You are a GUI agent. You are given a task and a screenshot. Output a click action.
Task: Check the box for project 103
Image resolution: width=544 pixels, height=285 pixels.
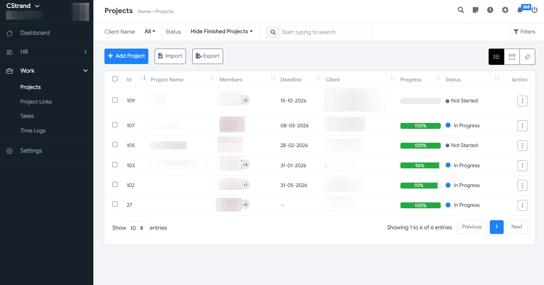tap(115, 164)
